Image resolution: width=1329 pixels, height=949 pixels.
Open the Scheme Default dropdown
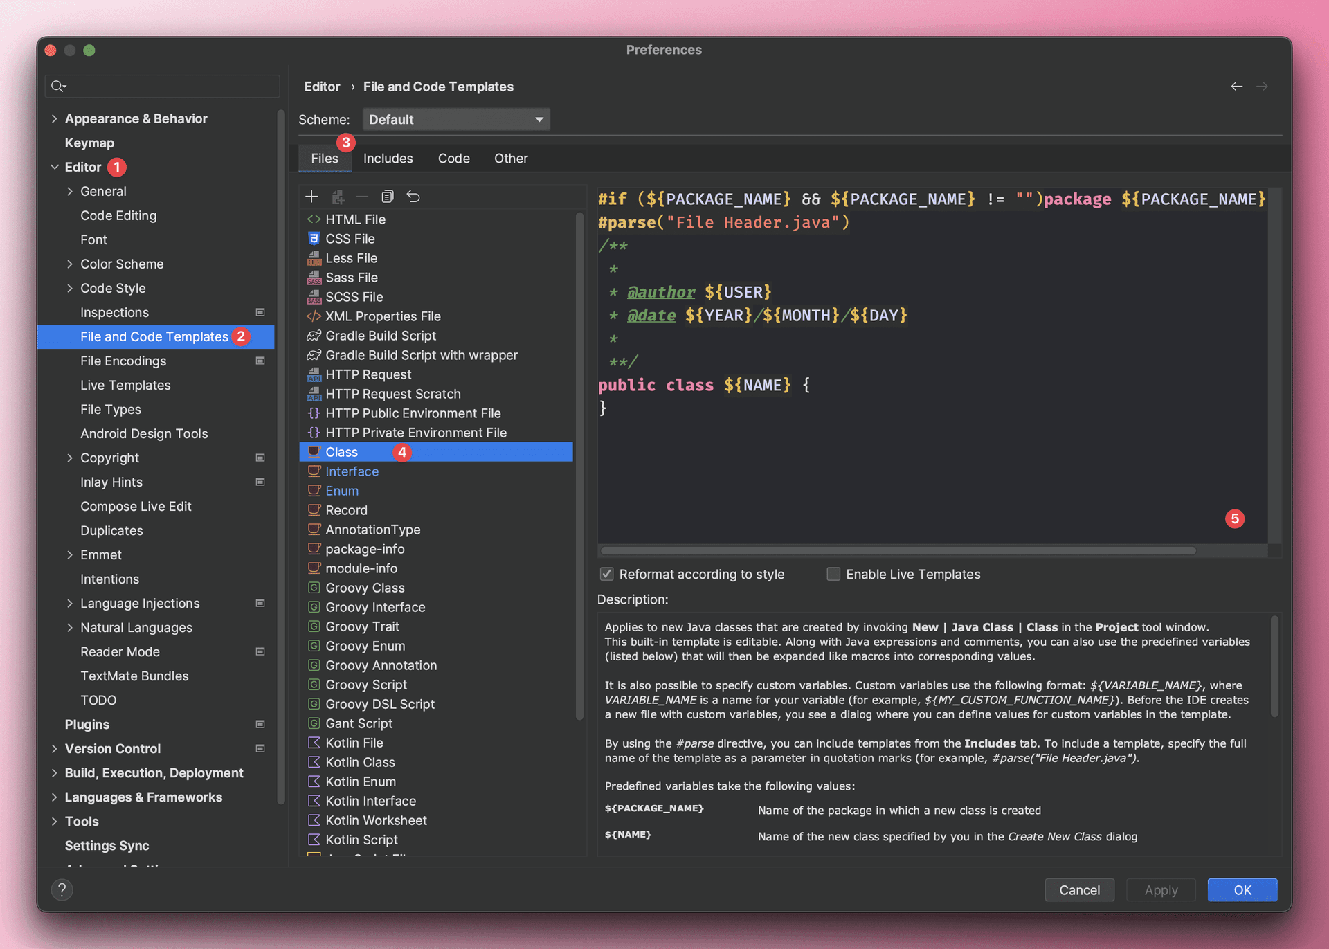[455, 120]
